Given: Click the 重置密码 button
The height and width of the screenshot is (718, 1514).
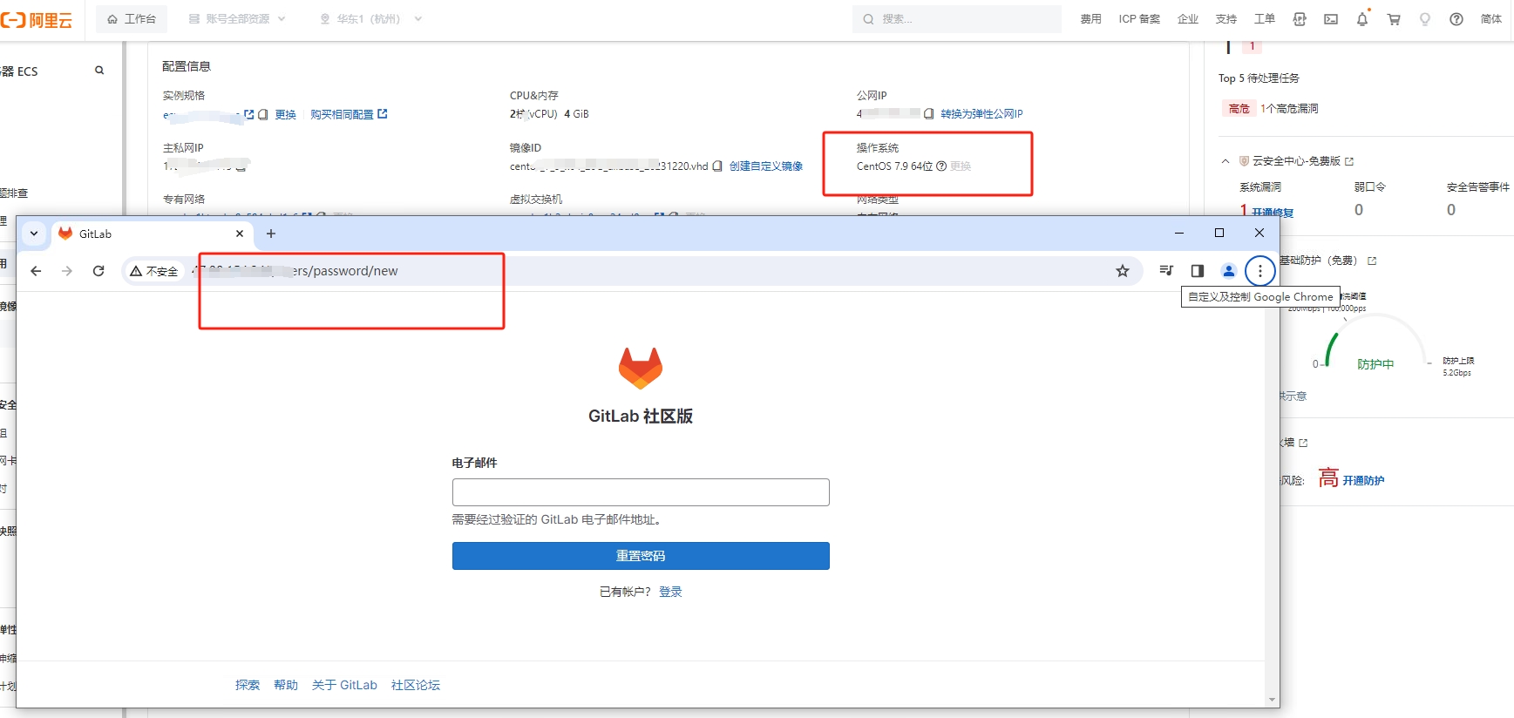Looking at the screenshot, I should pos(641,556).
